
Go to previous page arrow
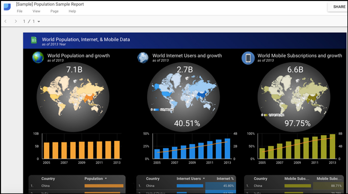click(x=5, y=21)
